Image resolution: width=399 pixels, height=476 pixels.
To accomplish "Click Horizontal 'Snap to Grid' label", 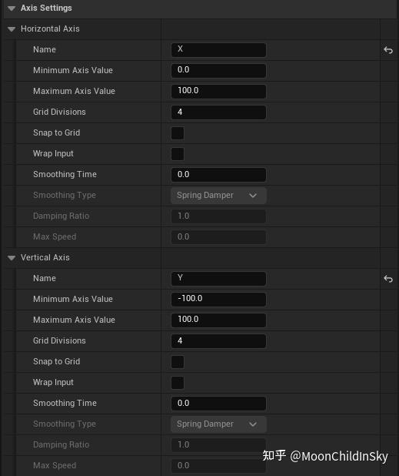I will pyautogui.click(x=57, y=133).
